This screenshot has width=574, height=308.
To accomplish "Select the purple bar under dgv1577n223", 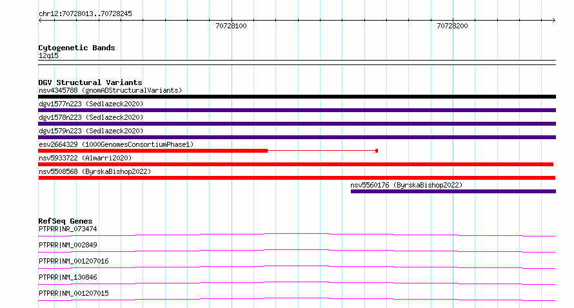I will (297, 110).
